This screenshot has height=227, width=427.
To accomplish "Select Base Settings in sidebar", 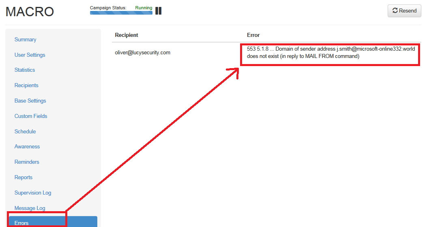I will pyautogui.click(x=30, y=101).
